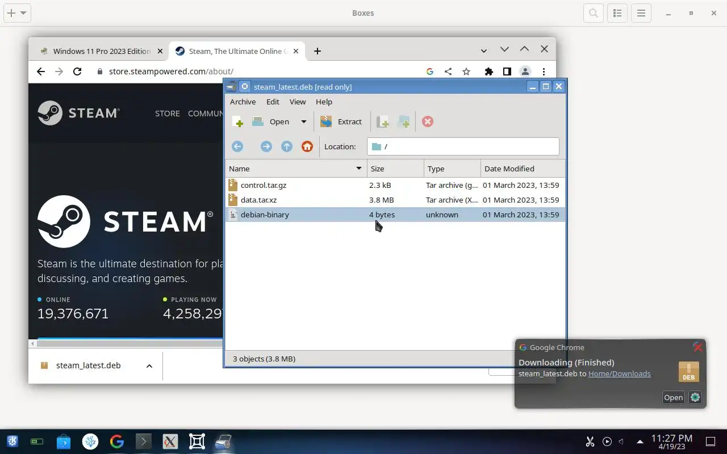Expand hidden system tray icons
The width and height of the screenshot is (727, 454).
coord(640,442)
